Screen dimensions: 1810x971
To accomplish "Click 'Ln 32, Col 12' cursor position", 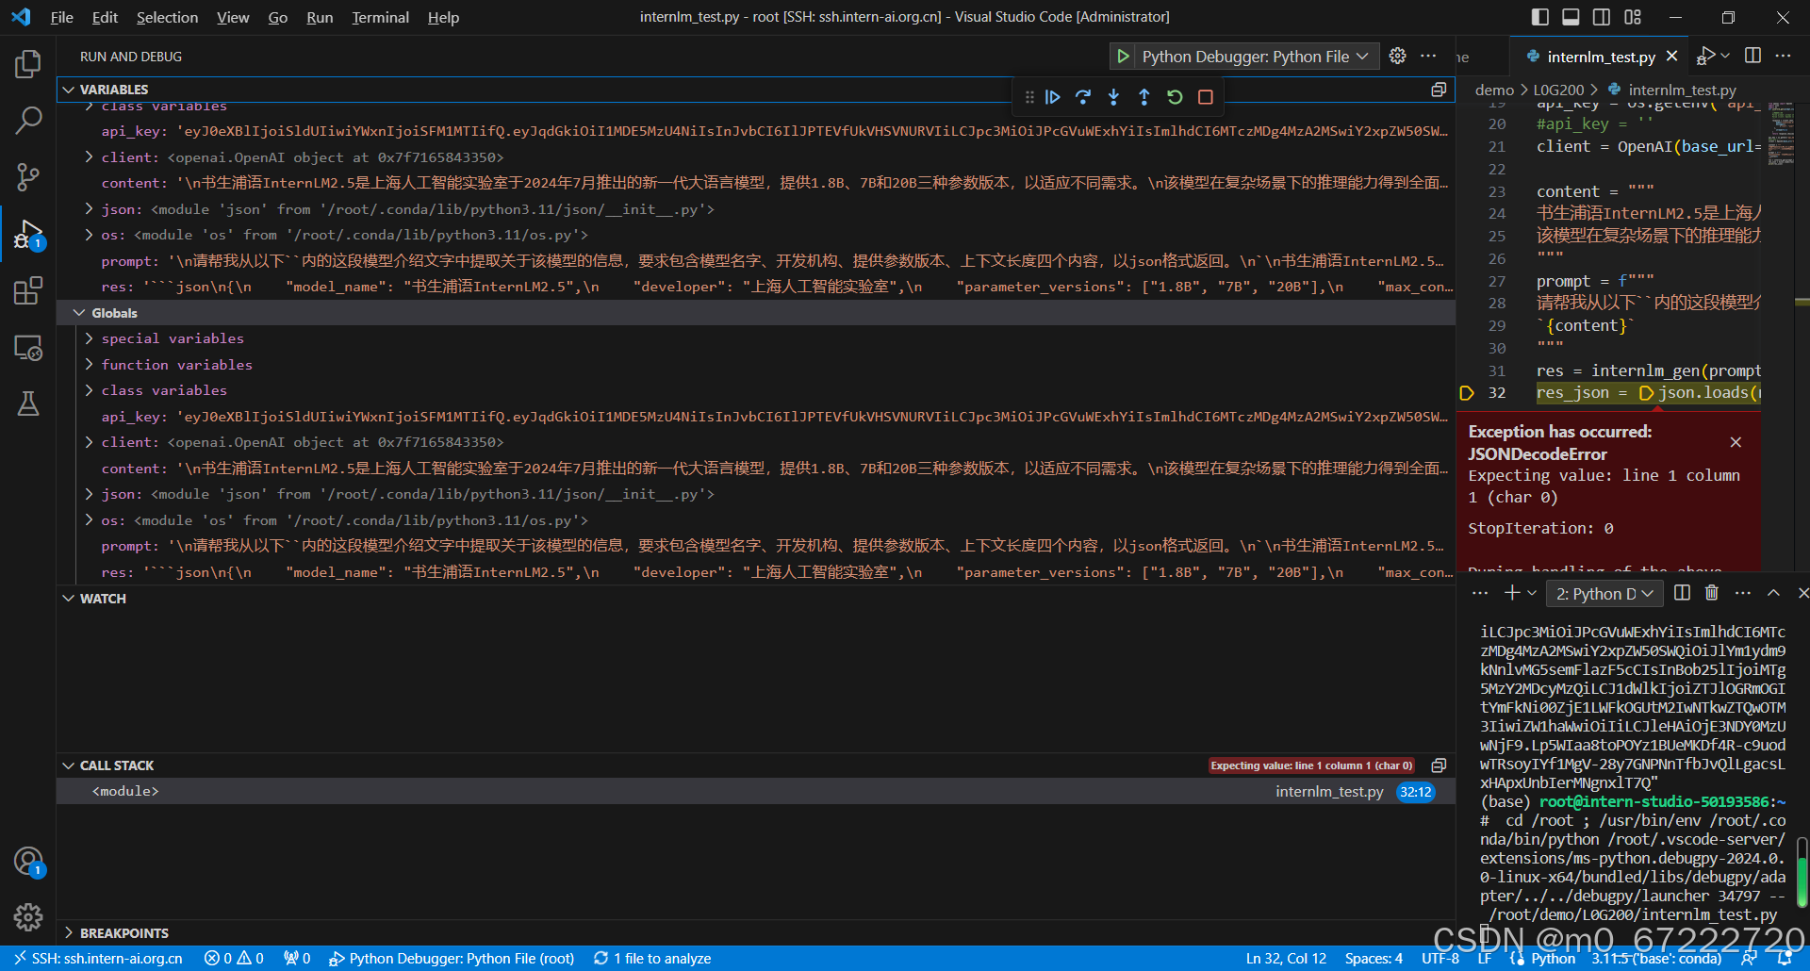I will click(x=1286, y=959).
